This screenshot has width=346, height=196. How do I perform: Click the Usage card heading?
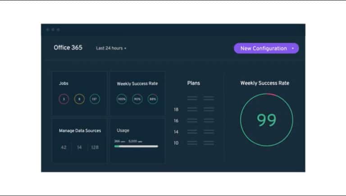pyautogui.click(x=123, y=130)
